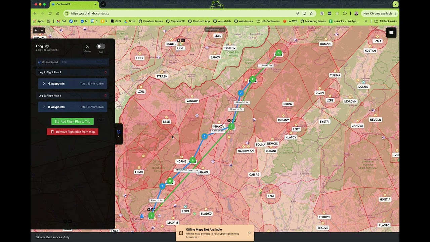This screenshot has height=242, width=430.
Task: Go to browser home page
Action: pos(58,13)
